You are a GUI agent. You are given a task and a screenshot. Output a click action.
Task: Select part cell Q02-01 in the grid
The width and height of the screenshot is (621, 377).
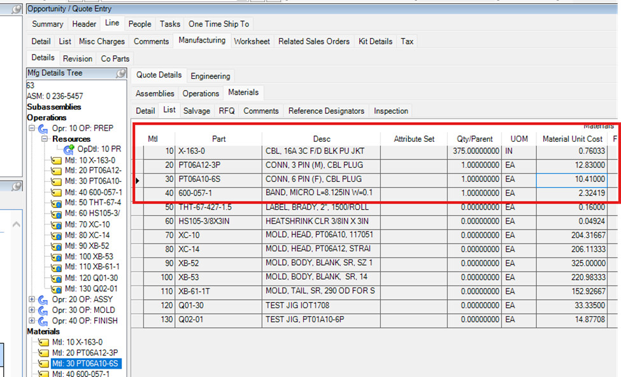(x=218, y=320)
